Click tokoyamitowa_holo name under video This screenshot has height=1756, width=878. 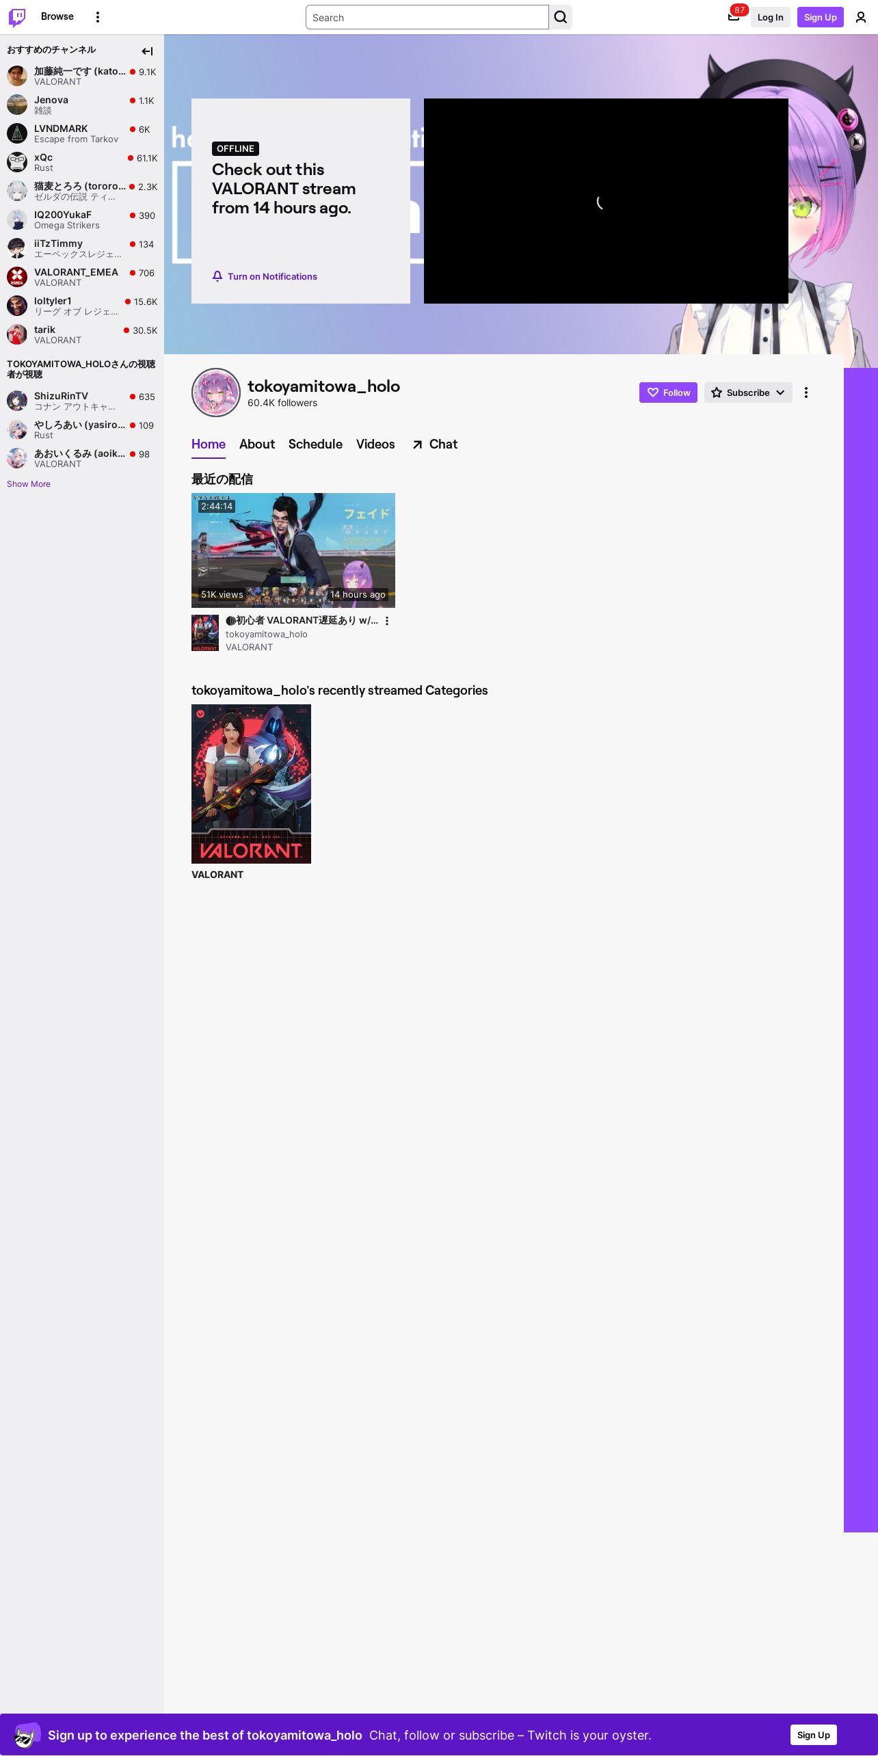[x=267, y=635]
